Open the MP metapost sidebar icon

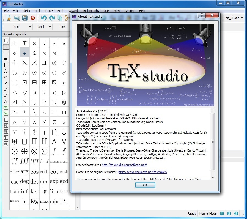point(6,132)
